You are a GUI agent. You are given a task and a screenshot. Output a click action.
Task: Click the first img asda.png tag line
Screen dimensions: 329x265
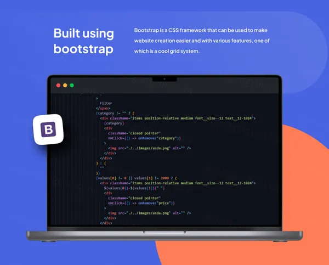(149, 148)
